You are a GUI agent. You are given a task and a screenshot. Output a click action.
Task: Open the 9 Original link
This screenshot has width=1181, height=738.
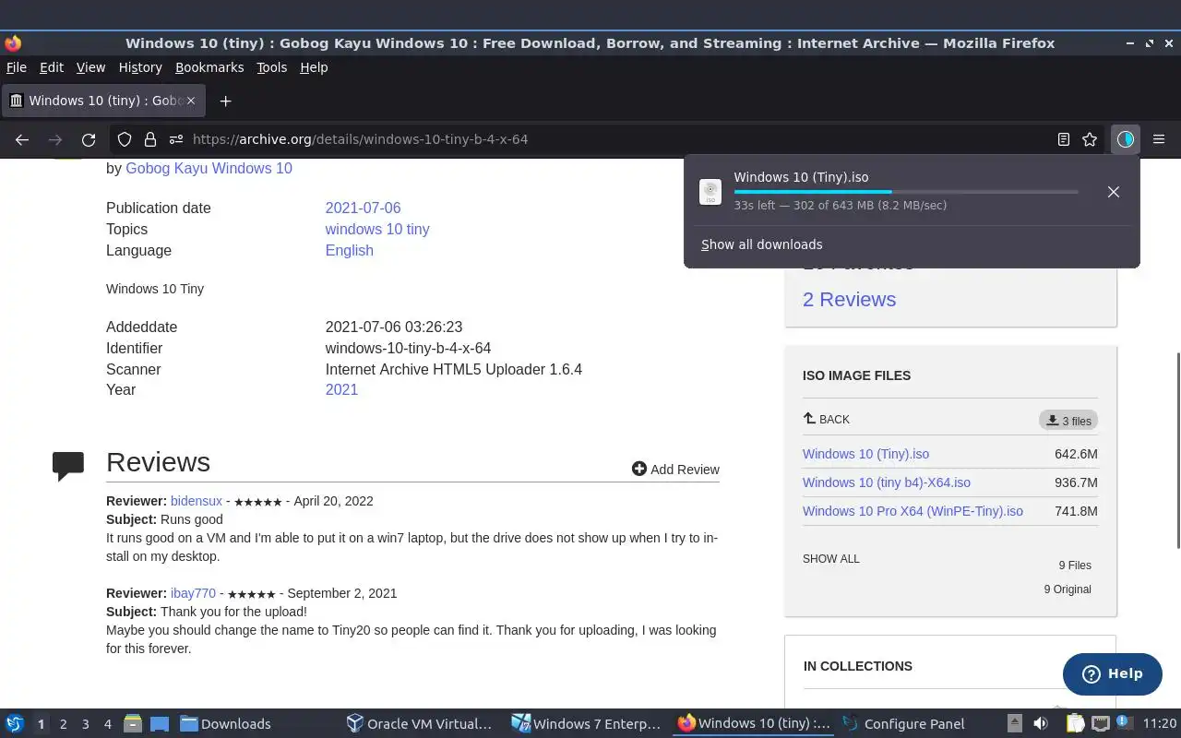pos(1068,589)
